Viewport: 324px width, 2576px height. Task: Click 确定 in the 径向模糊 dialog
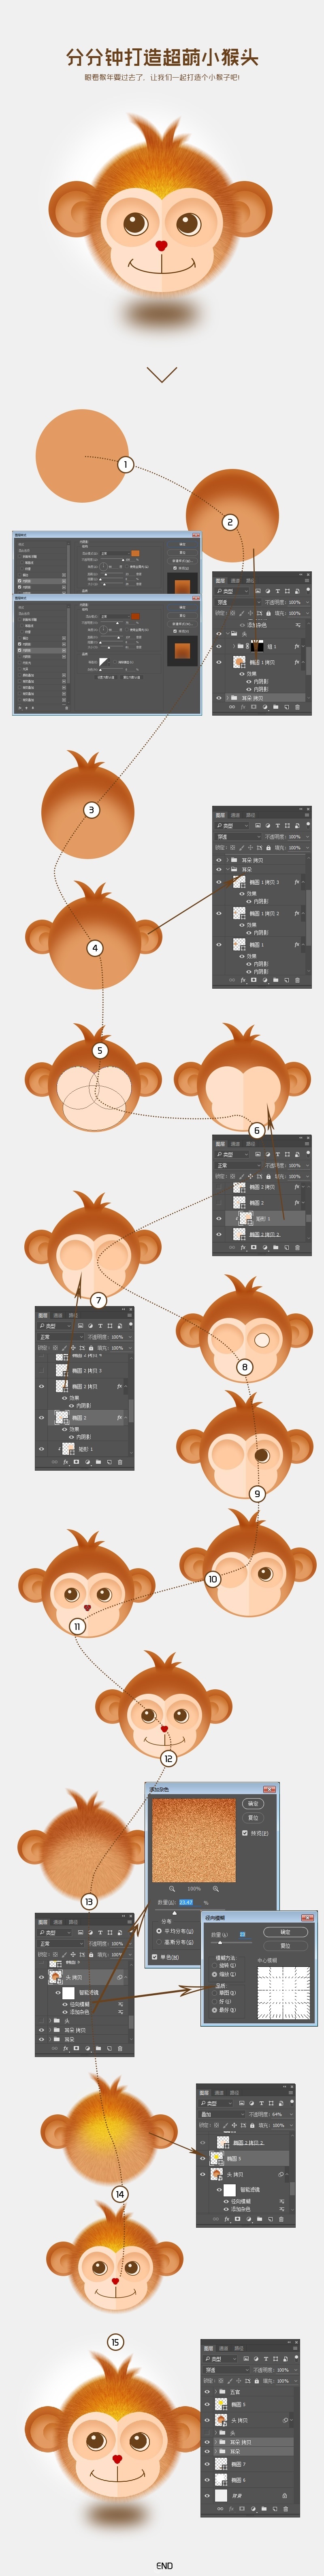tap(285, 1932)
